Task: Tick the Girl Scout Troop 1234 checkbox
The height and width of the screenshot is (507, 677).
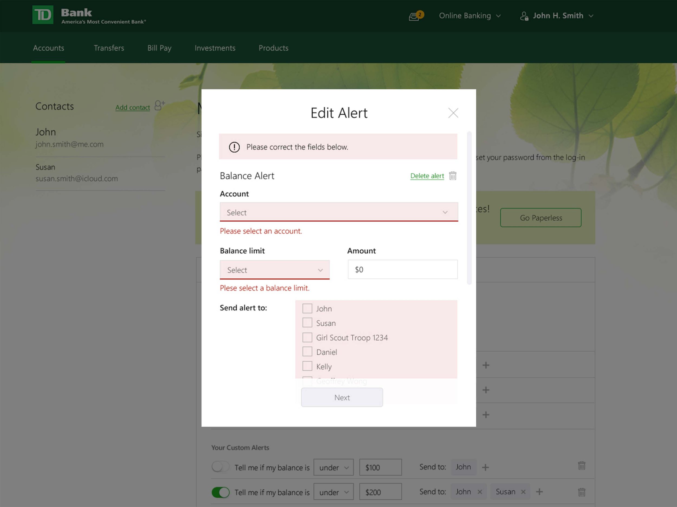Action: coord(307,337)
